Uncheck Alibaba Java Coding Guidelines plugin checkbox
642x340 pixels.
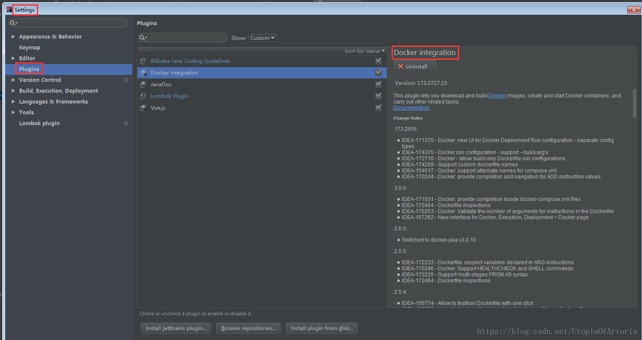(379, 61)
